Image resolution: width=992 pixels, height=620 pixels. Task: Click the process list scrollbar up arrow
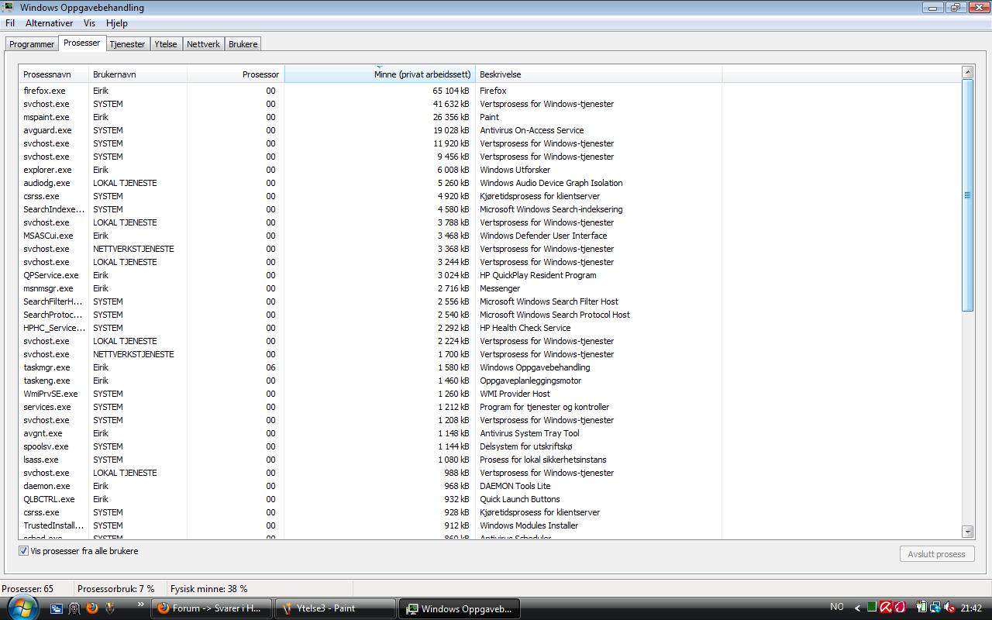tap(967, 72)
